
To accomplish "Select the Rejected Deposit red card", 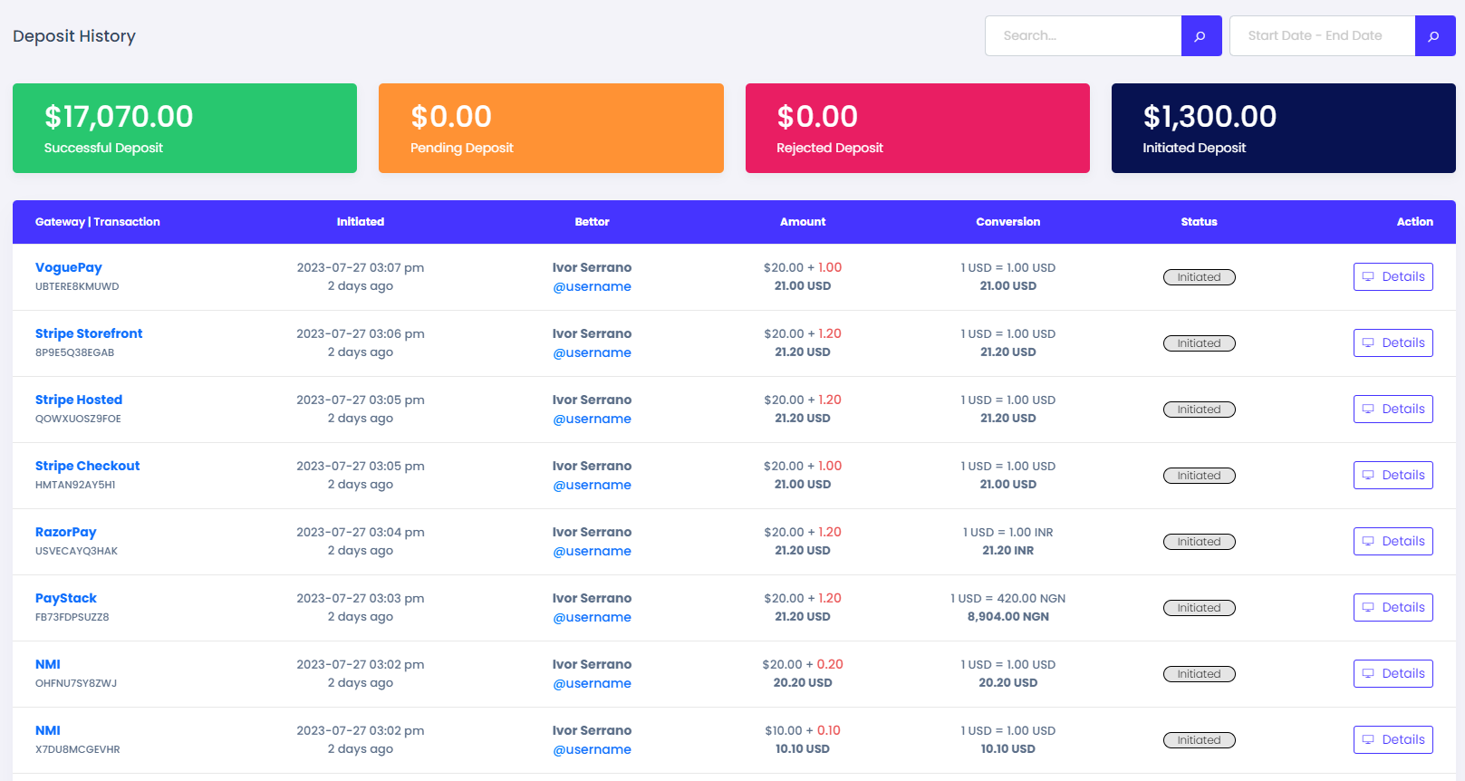I will point(917,129).
